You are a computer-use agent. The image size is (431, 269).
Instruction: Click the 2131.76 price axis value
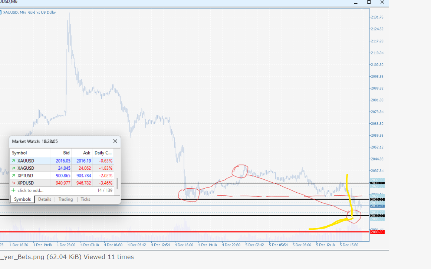tap(377, 17)
